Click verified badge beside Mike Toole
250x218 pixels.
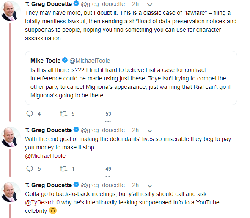pos(65,60)
